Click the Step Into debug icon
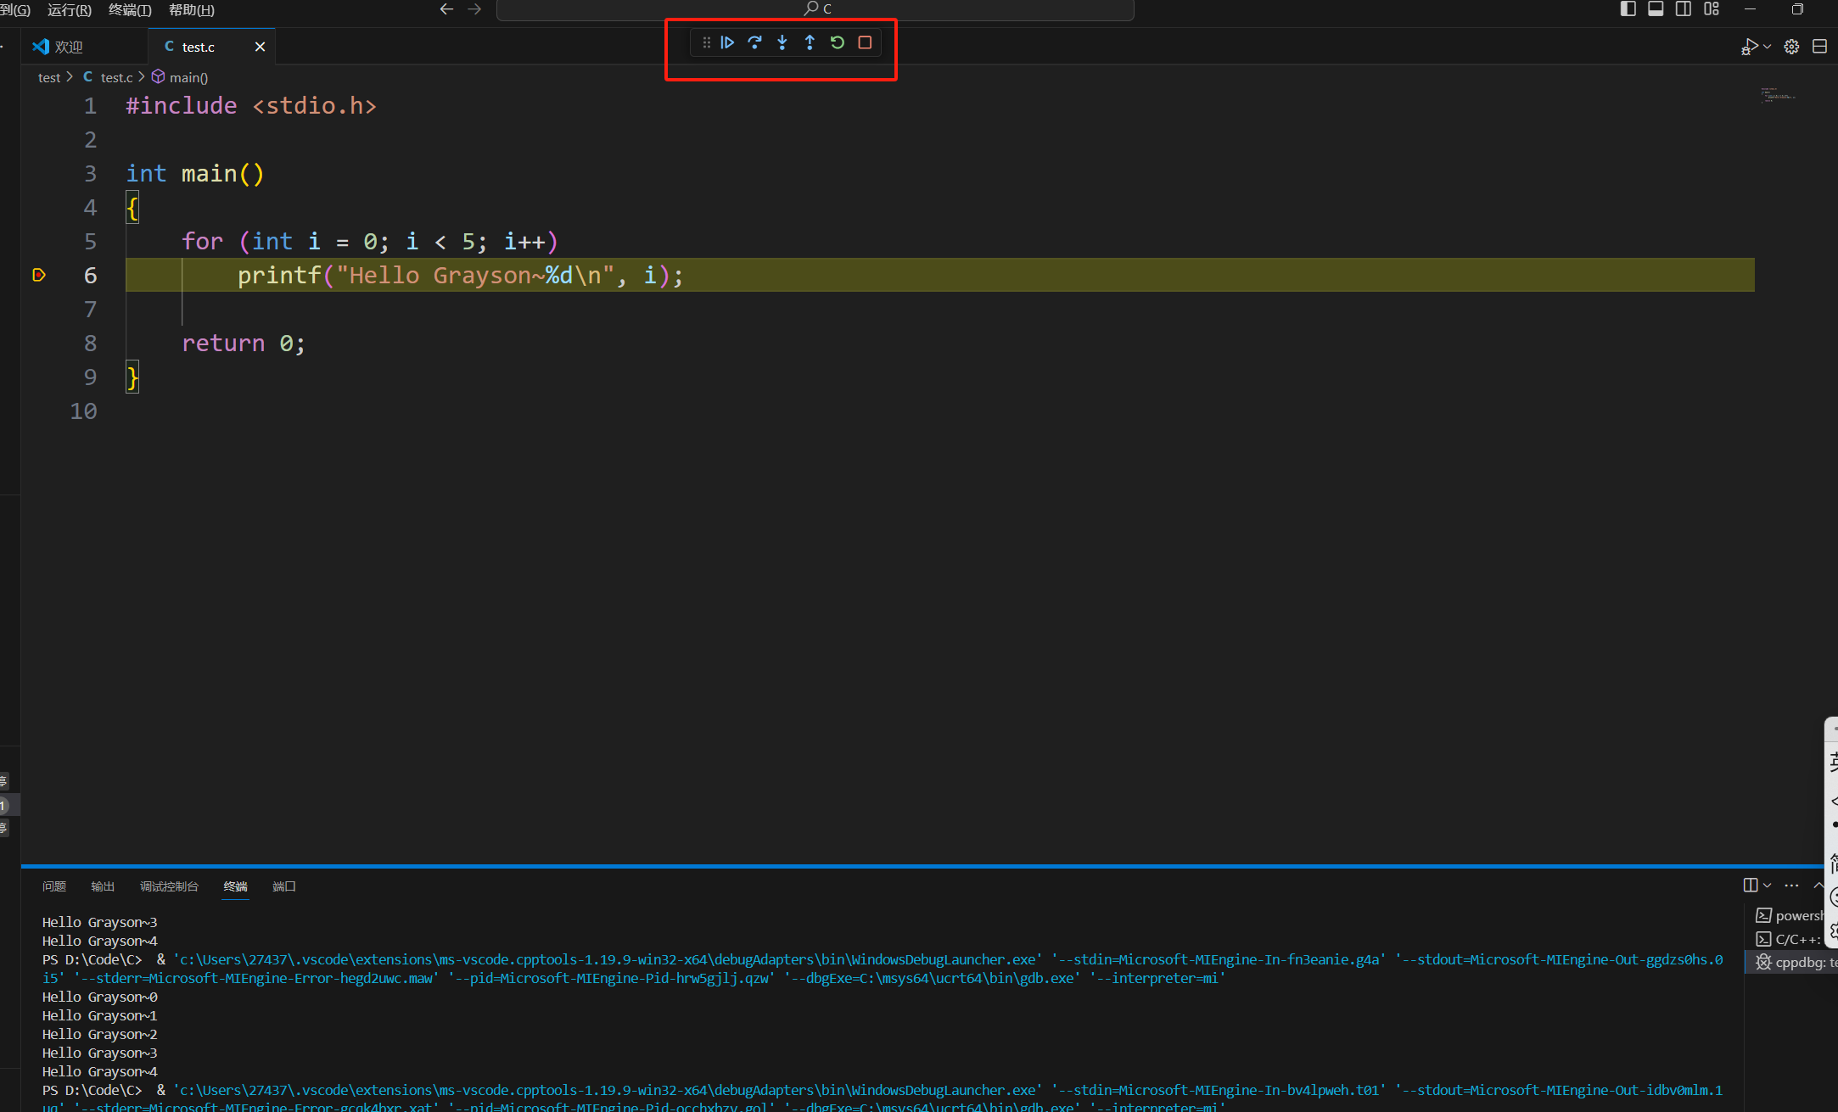The width and height of the screenshot is (1838, 1112). pyautogui.click(x=782, y=42)
